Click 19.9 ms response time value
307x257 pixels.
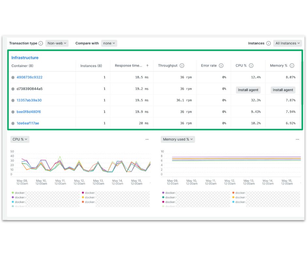(142, 112)
